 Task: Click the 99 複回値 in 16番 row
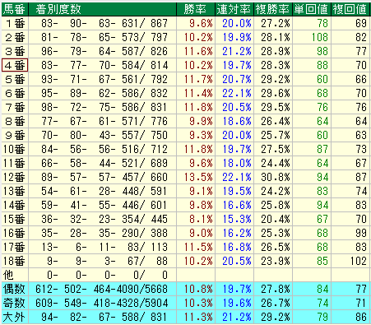(361, 233)
